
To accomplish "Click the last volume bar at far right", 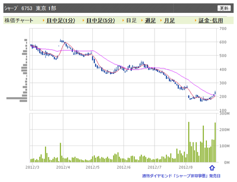I will coord(215,143).
